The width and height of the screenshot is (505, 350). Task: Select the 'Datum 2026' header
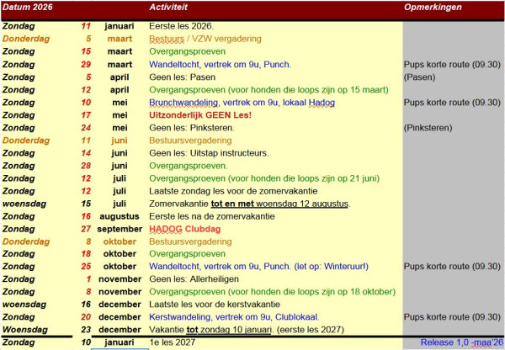point(28,7)
